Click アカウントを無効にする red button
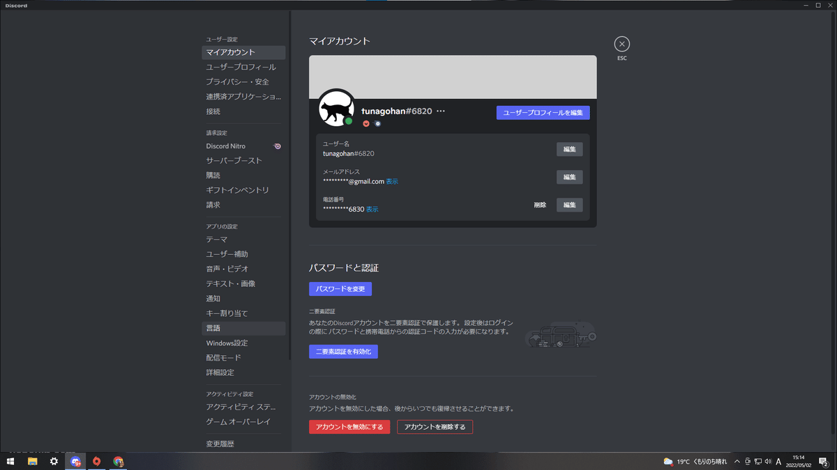The height and width of the screenshot is (470, 837). point(349,427)
